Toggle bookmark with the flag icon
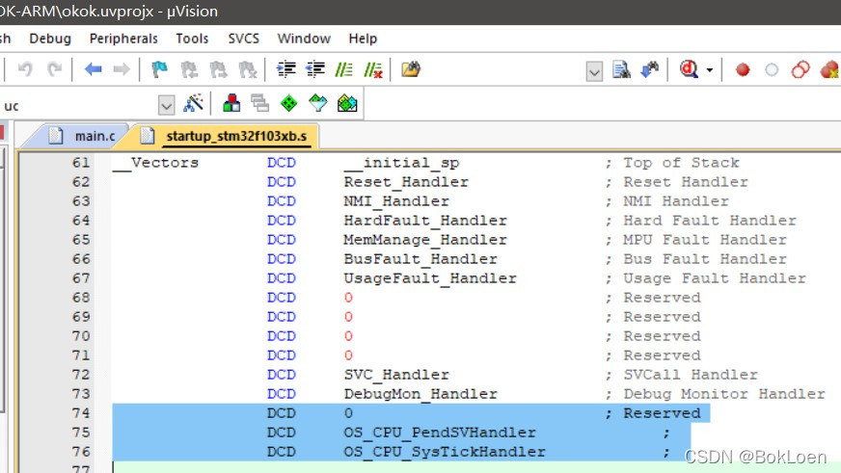 (x=159, y=69)
